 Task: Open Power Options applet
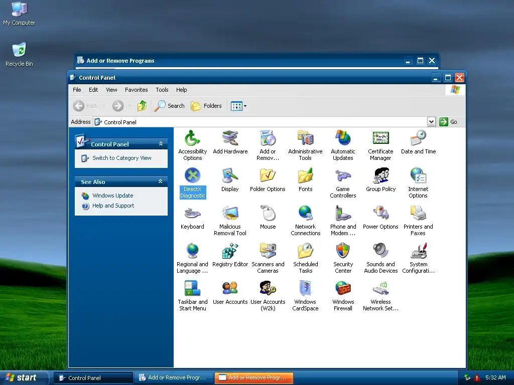pos(380,218)
